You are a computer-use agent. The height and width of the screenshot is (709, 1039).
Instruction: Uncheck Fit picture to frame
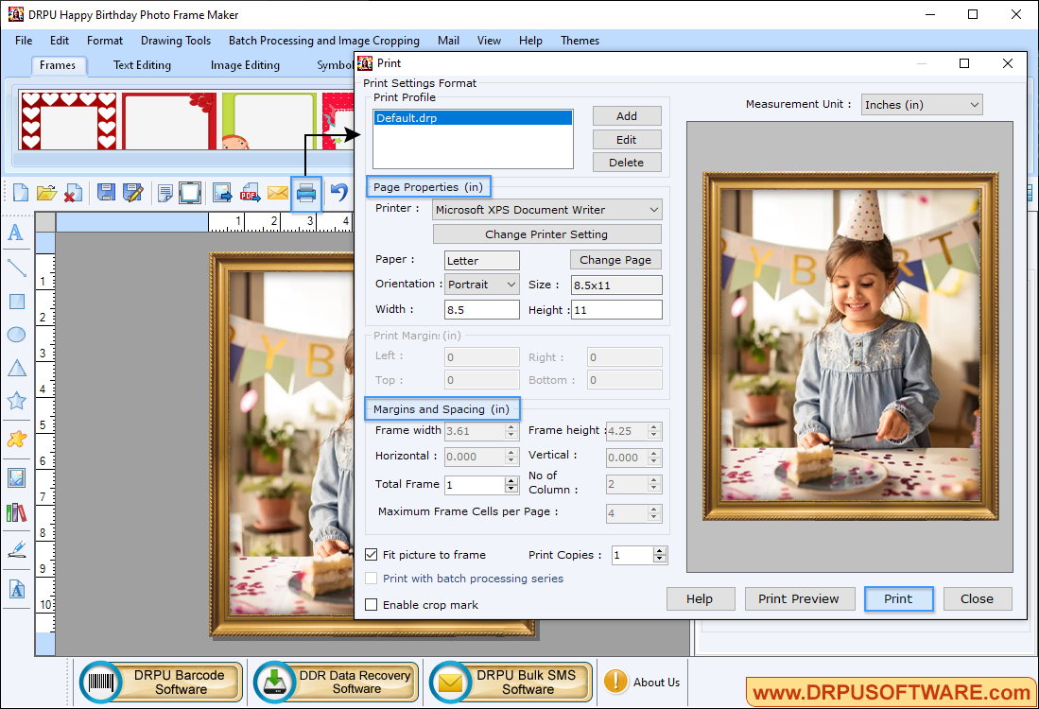tap(372, 555)
